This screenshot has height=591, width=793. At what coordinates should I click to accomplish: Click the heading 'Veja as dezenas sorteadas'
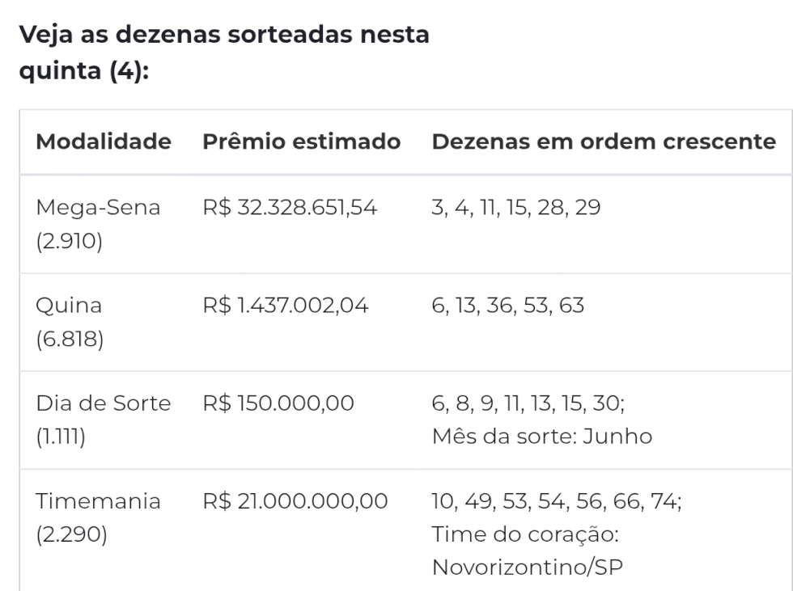186,35
